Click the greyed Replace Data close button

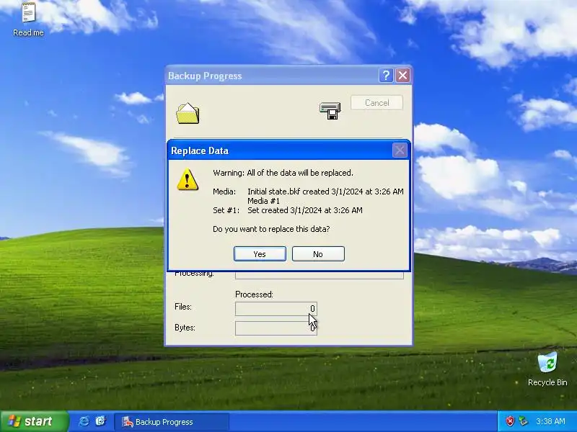(400, 150)
